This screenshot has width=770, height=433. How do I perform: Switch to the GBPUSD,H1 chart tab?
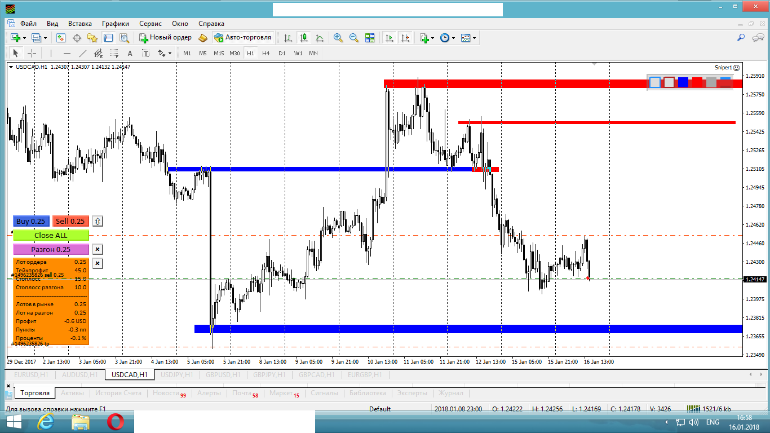[223, 375]
